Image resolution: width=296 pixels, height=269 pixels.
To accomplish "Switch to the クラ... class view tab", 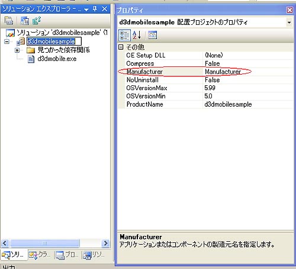I will pyautogui.click(x=40, y=255).
